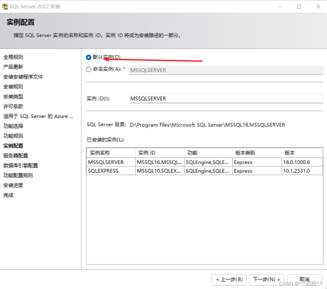
Task: Click 下一步(N) button
Action: point(267,279)
